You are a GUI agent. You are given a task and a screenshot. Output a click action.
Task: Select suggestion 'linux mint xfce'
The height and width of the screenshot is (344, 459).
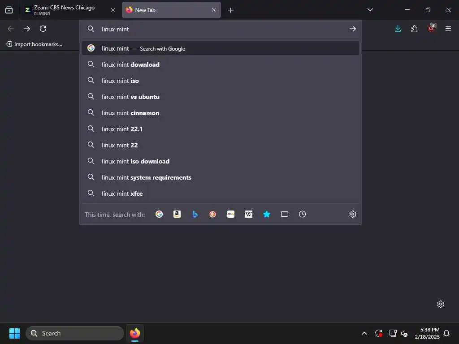click(221, 193)
